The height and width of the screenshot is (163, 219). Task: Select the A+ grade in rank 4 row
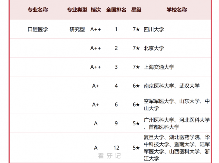[96, 86]
